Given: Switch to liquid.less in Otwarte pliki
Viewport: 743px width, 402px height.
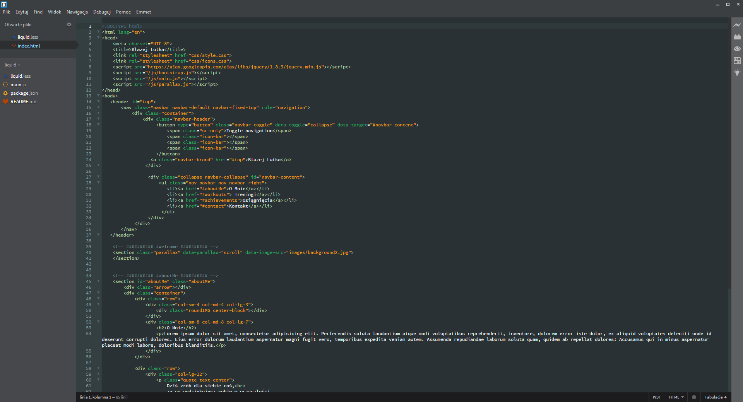Looking at the screenshot, I should pos(28,37).
